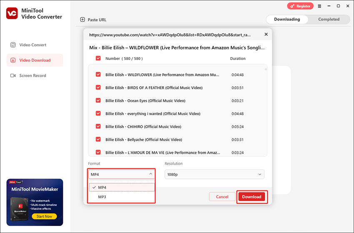
Task: Maximize the MiniTool window
Action: (x=338, y=6)
